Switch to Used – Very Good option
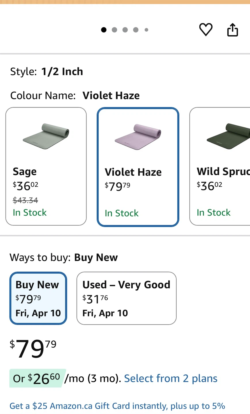The image size is (250, 414). pyautogui.click(x=126, y=298)
